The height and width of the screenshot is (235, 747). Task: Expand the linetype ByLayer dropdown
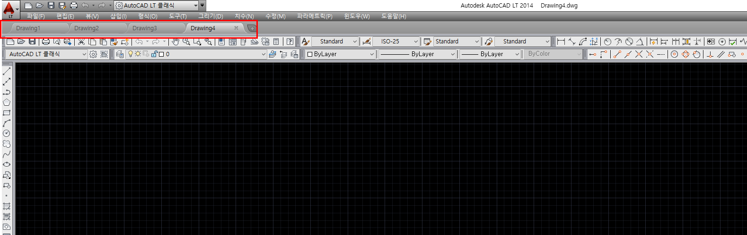[453, 54]
